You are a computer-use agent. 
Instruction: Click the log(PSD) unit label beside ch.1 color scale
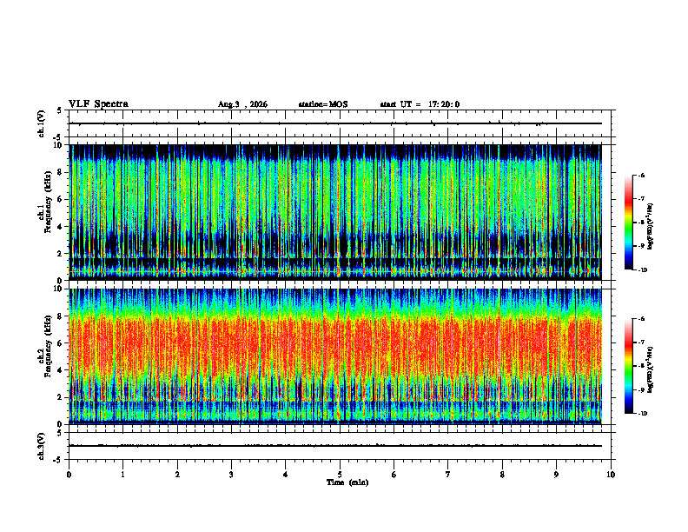[x=651, y=226]
